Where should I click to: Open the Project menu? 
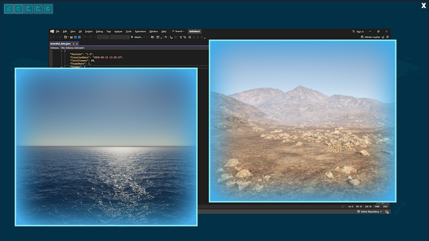[89, 32]
